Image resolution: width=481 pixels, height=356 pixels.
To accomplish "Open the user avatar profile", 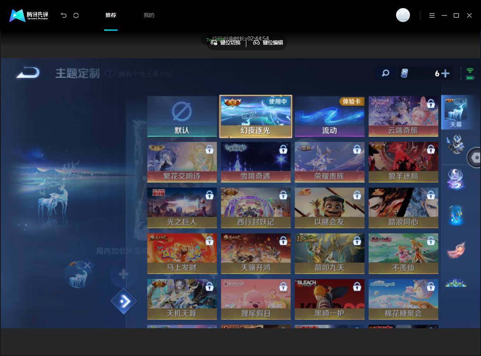I will (403, 15).
